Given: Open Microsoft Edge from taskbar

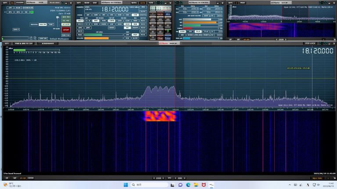Looking at the screenshot, I should tap(188, 185).
